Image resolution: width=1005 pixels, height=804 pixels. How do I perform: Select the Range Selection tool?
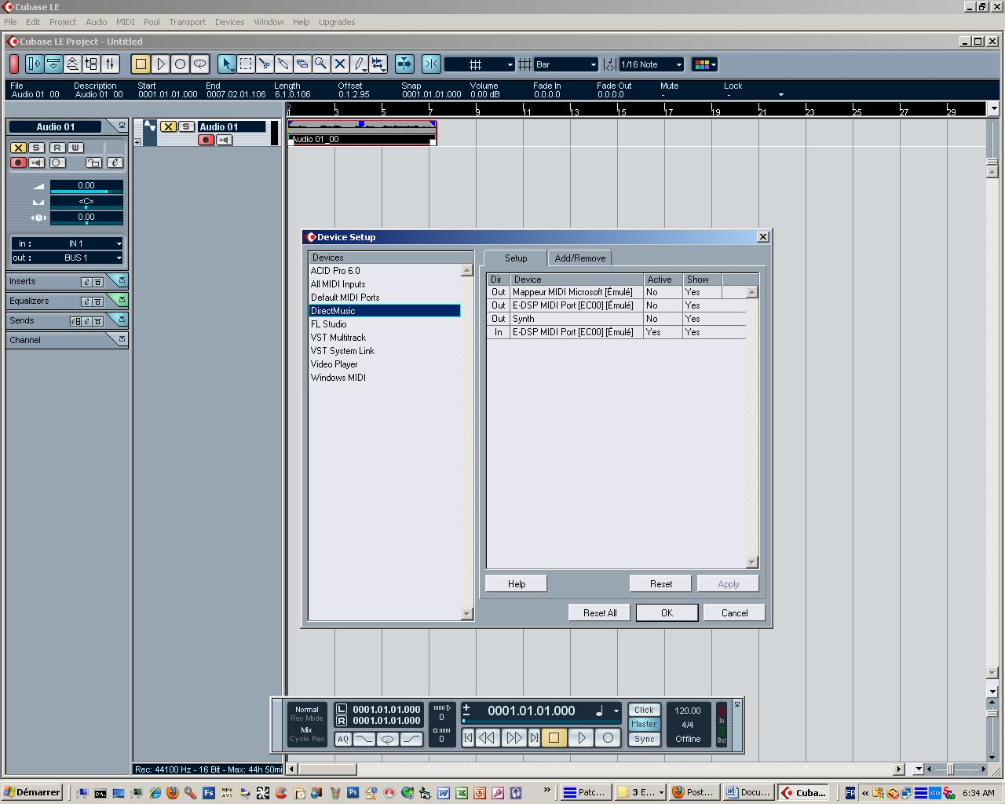point(246,64)
